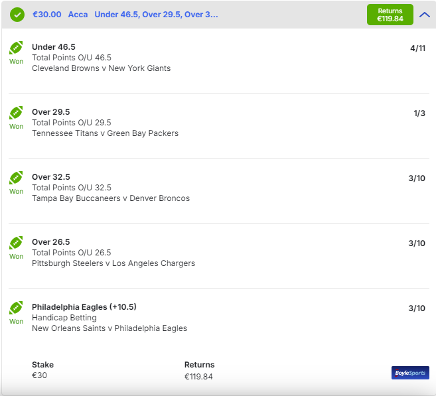Click 'Total Points O/U 32.5' market text
436x396 pixels.
[x=72, y=188]
